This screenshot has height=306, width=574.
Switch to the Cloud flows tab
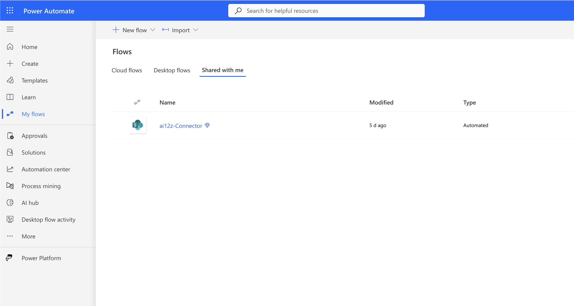coord(127,70)
